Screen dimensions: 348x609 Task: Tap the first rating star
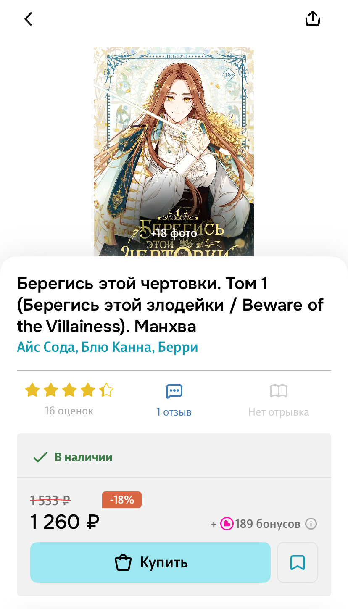32,390
